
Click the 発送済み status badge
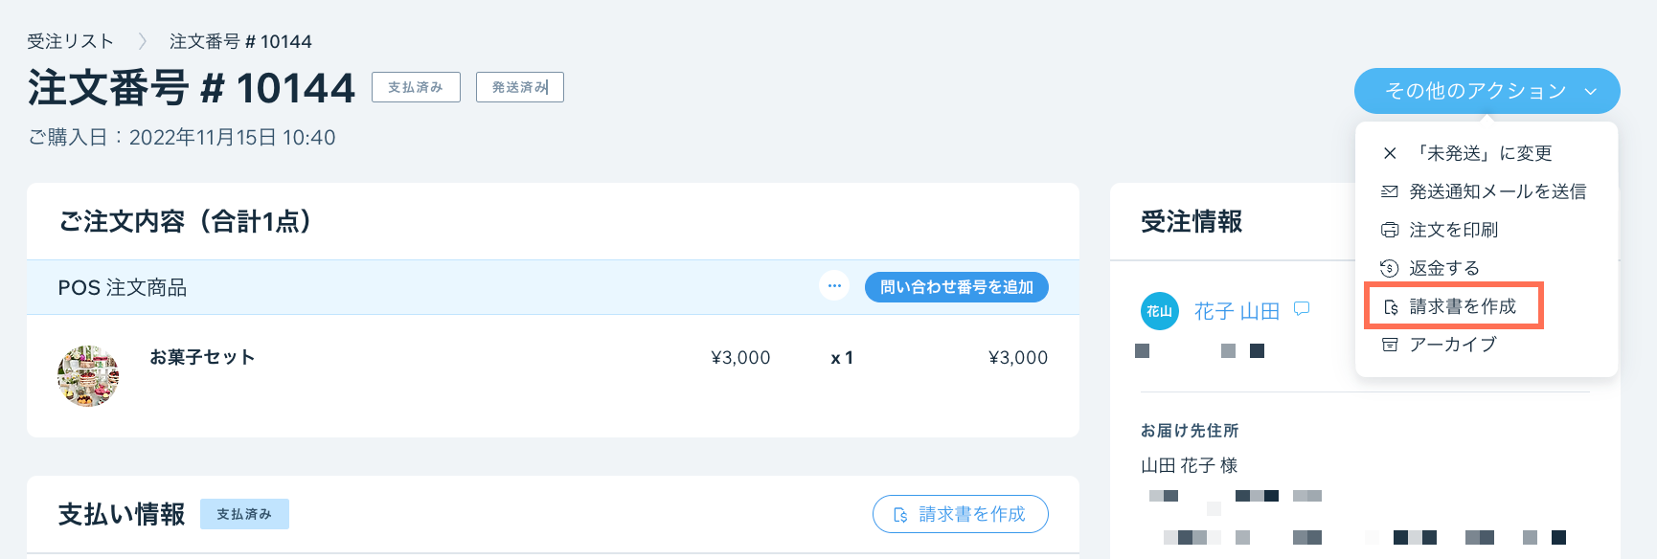(519, 86)
